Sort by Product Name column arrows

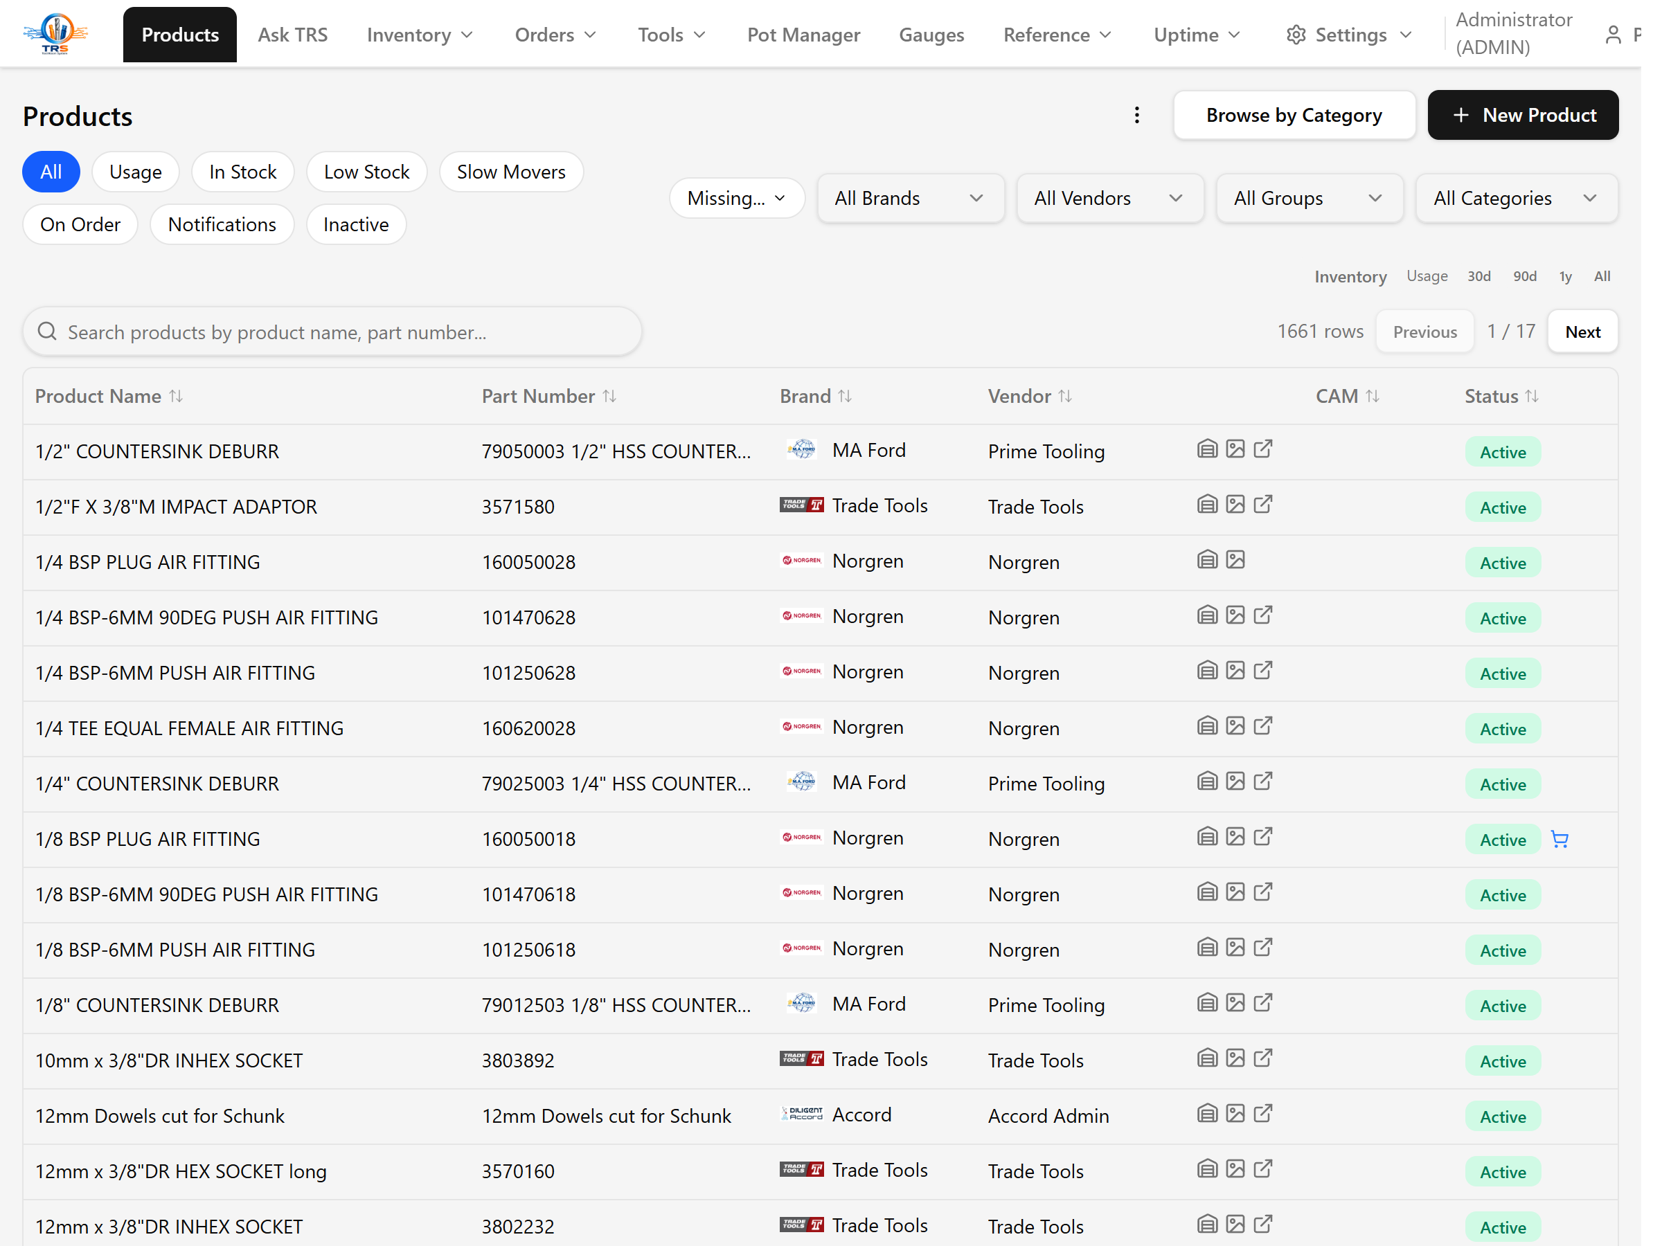tap(176, 396)
